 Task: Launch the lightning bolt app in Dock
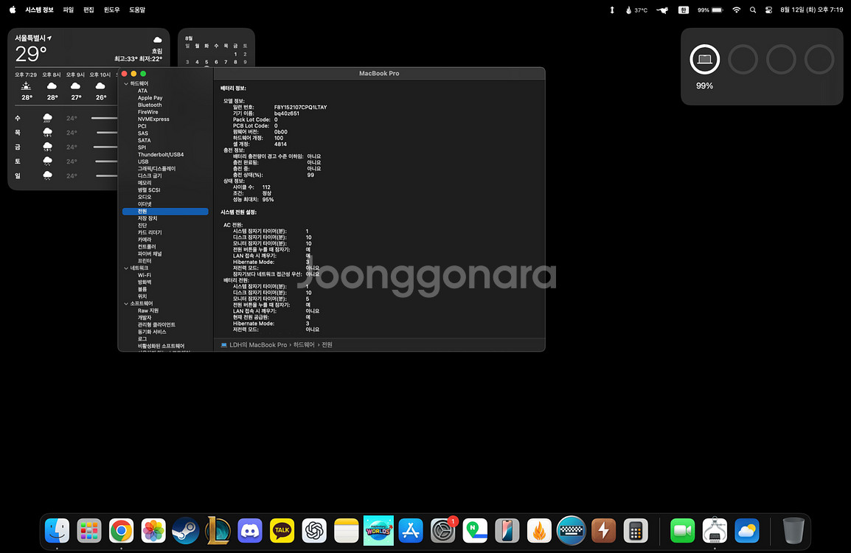tap(603, 530)
